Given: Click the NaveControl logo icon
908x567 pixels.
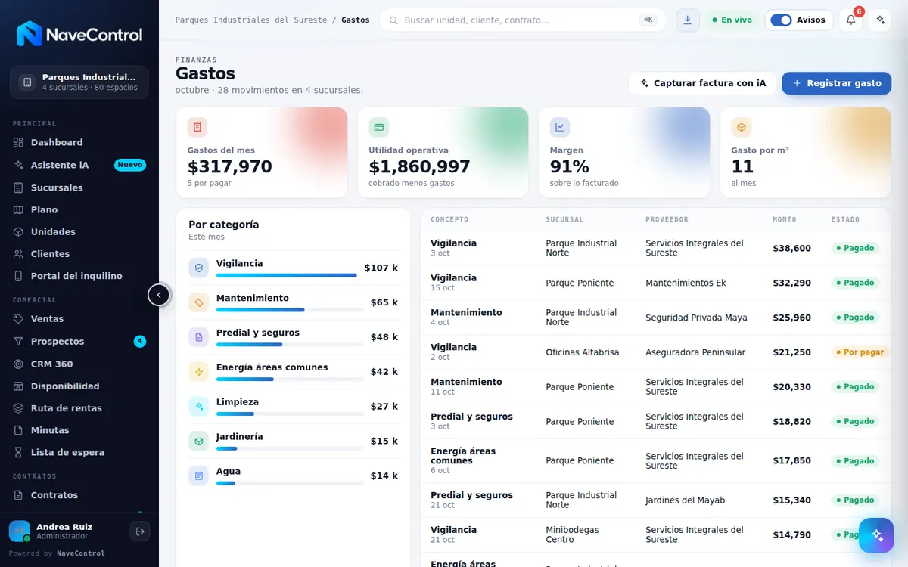Looking at the screenshot, I should click(30, 34).
